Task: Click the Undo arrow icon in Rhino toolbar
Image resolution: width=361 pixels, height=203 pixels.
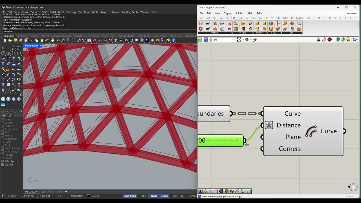Action: [47, 40]
